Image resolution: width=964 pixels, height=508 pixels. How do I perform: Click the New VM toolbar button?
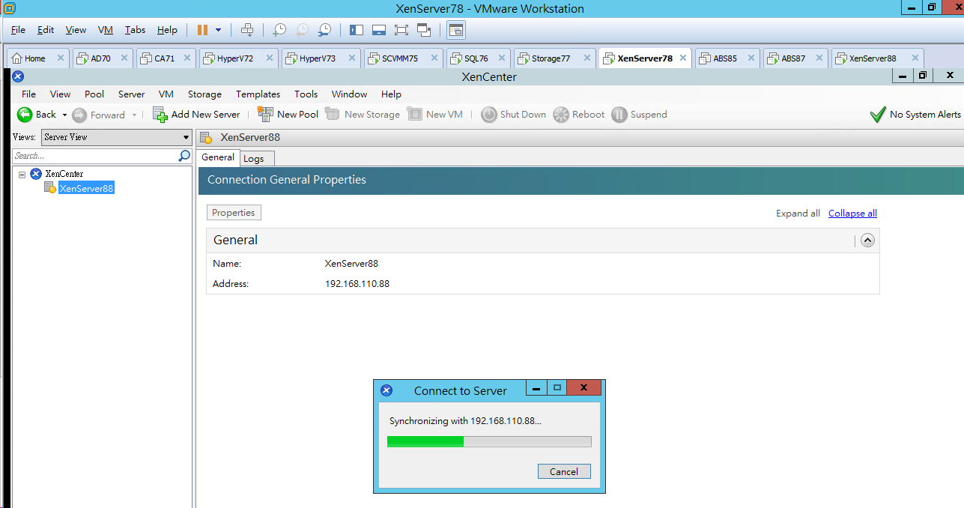[x=434, y=114]
